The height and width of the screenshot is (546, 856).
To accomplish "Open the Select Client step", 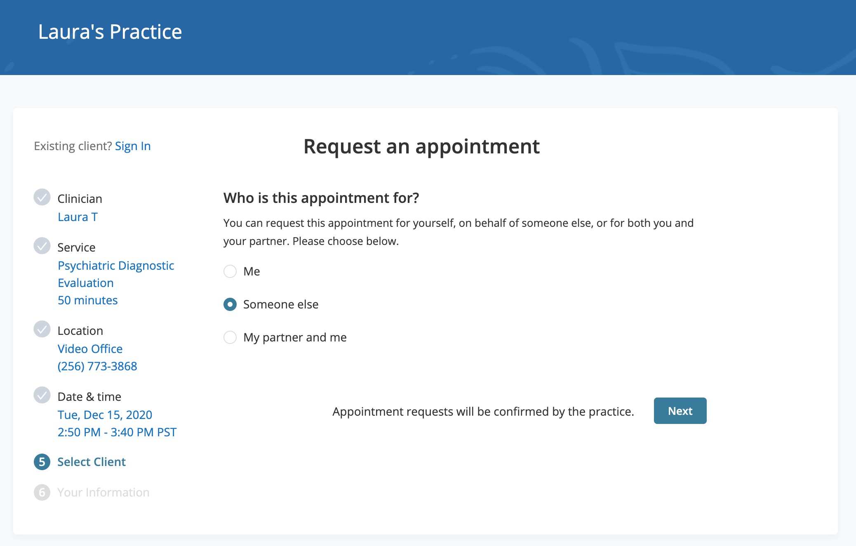I will click(x=92, y=462).
